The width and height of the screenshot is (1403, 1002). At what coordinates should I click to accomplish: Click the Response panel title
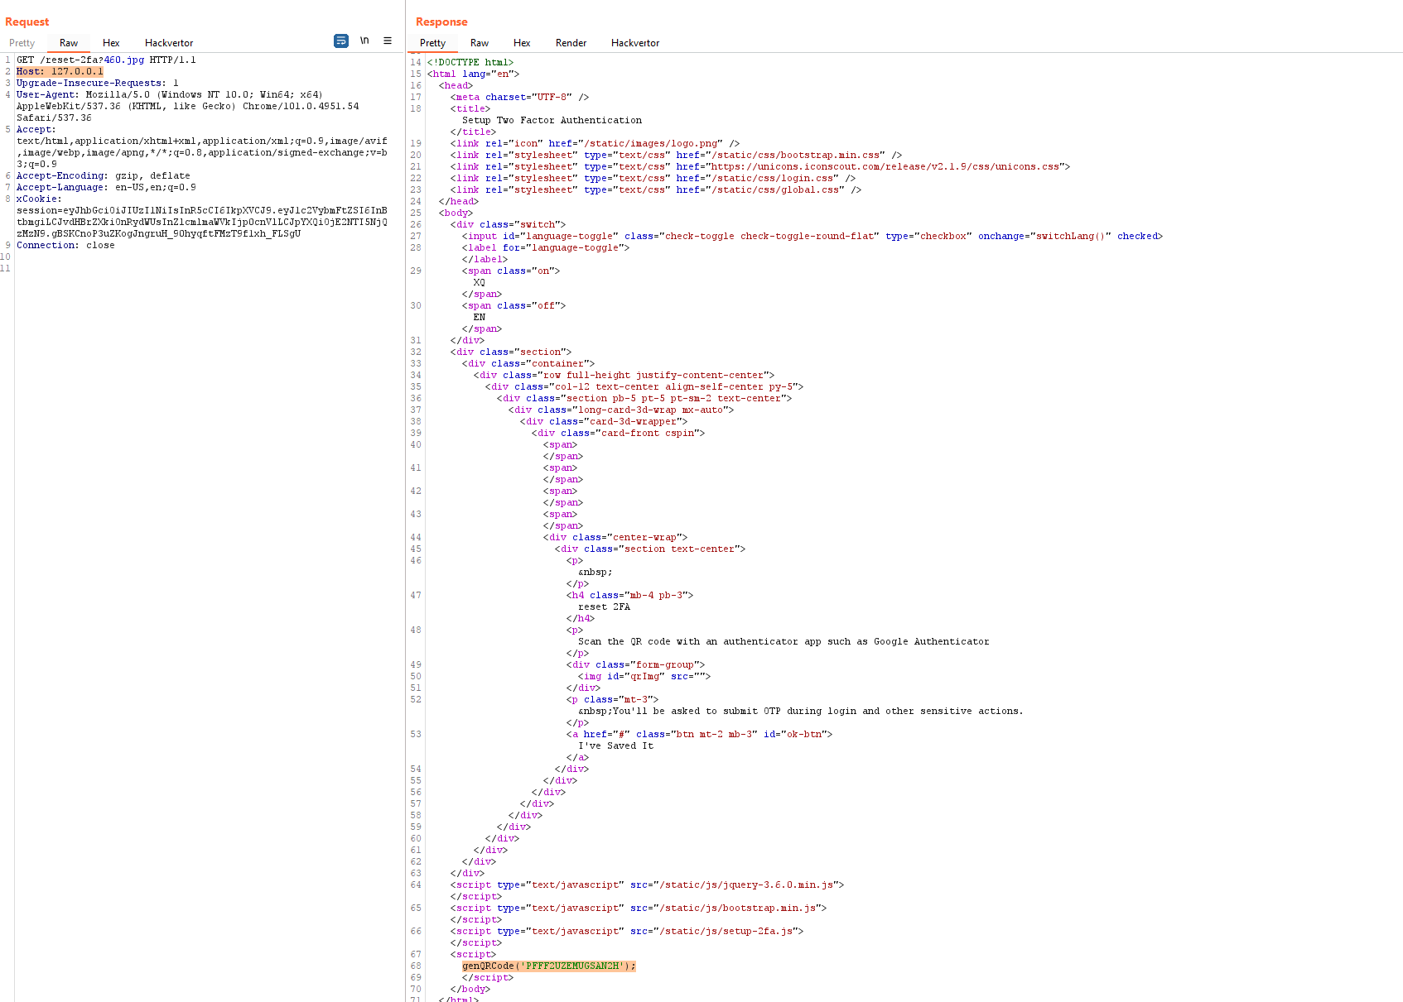(441, 22)
